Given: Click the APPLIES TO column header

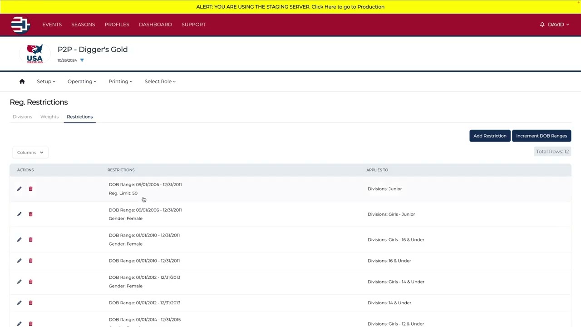Looking at the screenshot, I should [x=377, y=170].
